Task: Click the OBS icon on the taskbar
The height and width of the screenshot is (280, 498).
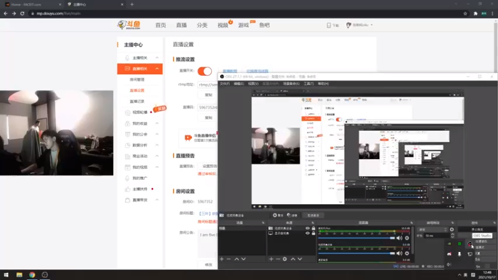Action: tap(45, 274)
